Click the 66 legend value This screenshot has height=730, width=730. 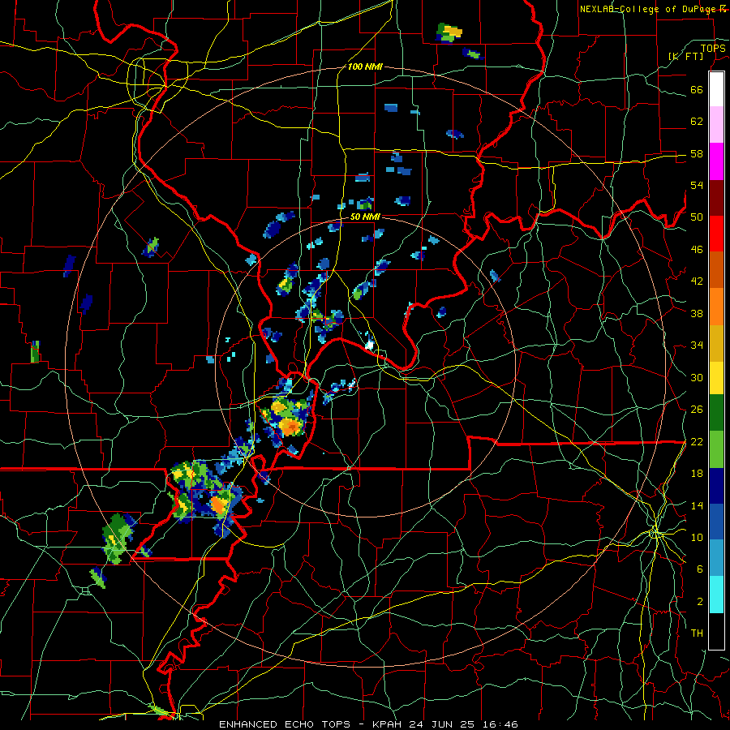[x=697, y=90]
